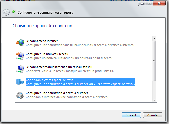Click the blue workspace connection icon

pyautogui.click(x=20, y=82)
